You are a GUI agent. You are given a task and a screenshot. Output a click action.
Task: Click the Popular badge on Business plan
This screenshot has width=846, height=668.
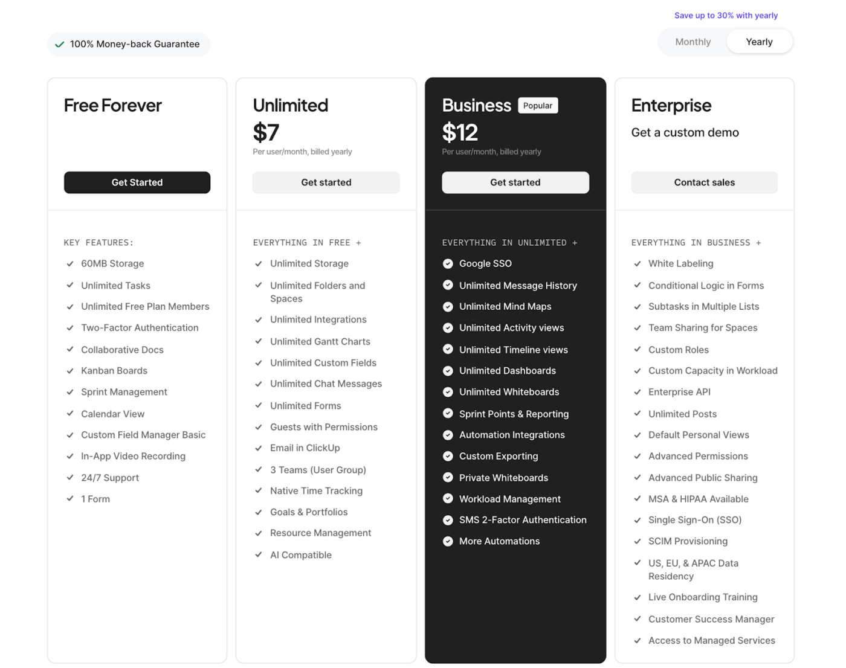537,105
